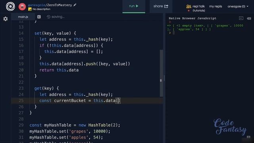
Task: Click the Repl.it spiral logo
Action: [10, 6]
